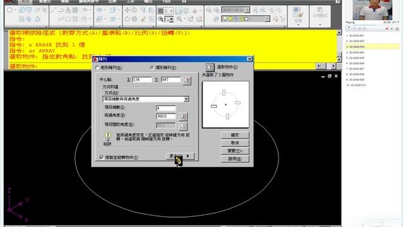Click the video player fullscreen icon
404x227 pixels.
click(397, 28)
